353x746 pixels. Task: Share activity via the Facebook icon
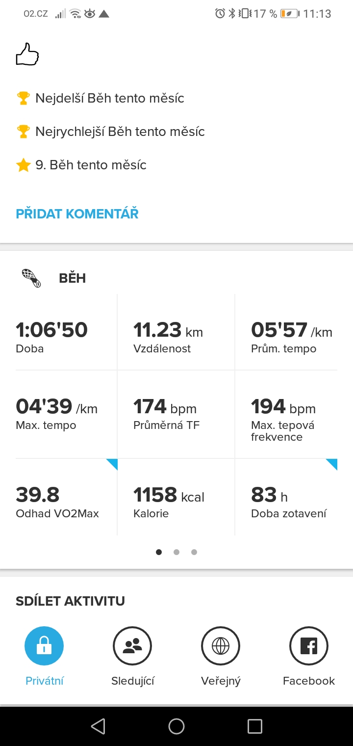309,646
